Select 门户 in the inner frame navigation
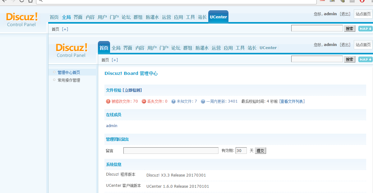Image resolution: width=373 pixels, height=193 pixels. pyautogui.click(x=164, y=48)
